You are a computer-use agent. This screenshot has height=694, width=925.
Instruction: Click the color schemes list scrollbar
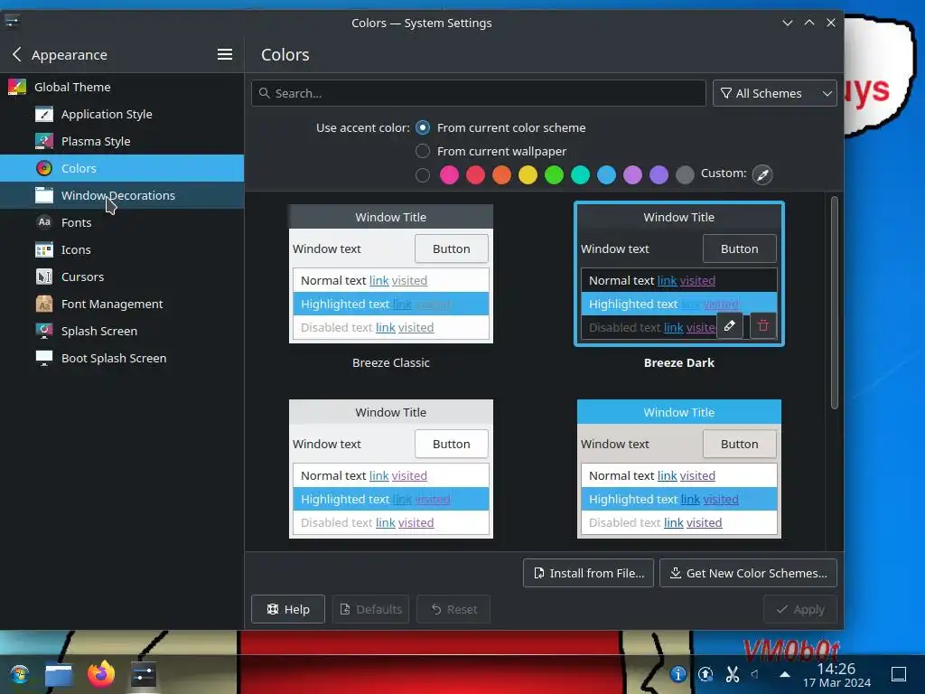pos(834,303)
